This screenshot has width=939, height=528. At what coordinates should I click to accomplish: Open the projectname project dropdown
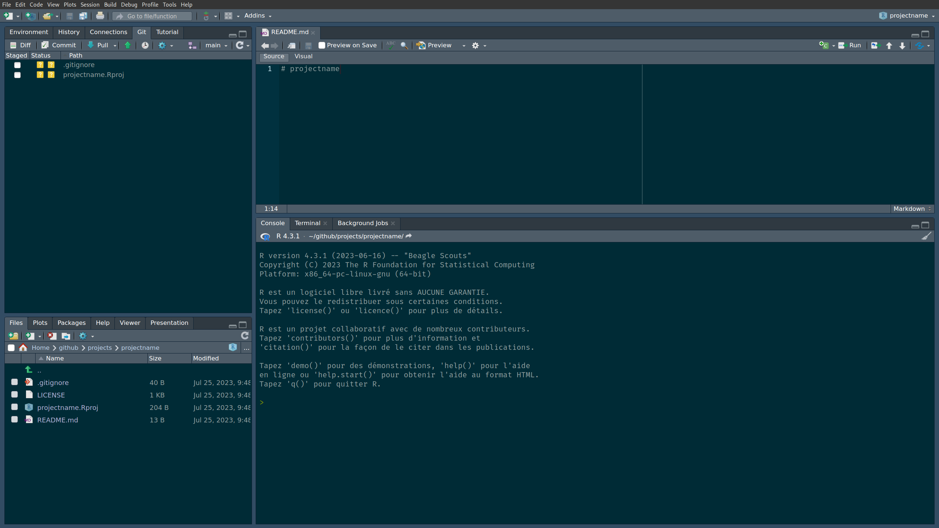[x=911, y=15]
